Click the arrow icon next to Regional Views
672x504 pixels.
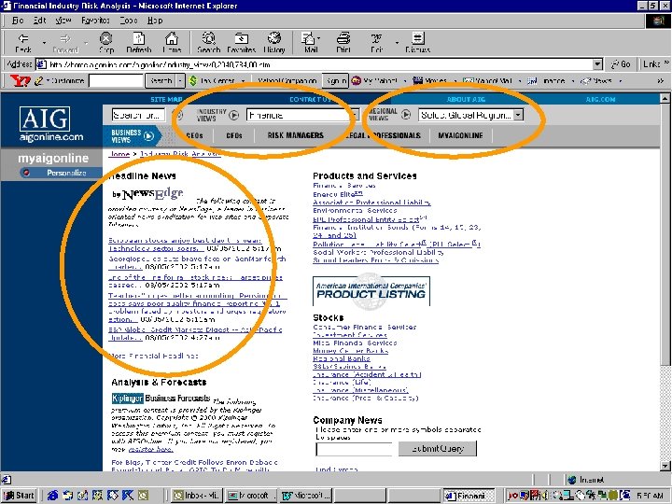tap(406, 115)
